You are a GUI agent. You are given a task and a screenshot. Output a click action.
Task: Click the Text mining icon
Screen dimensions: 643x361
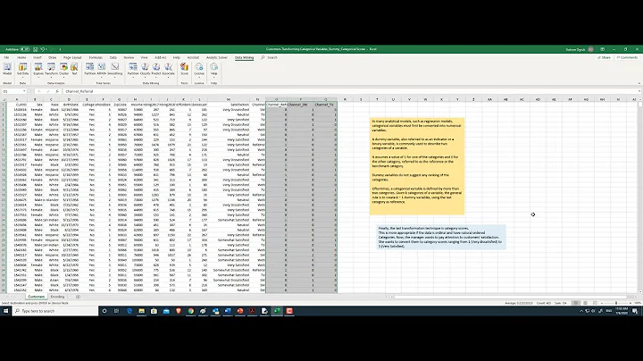click(74, 67)
